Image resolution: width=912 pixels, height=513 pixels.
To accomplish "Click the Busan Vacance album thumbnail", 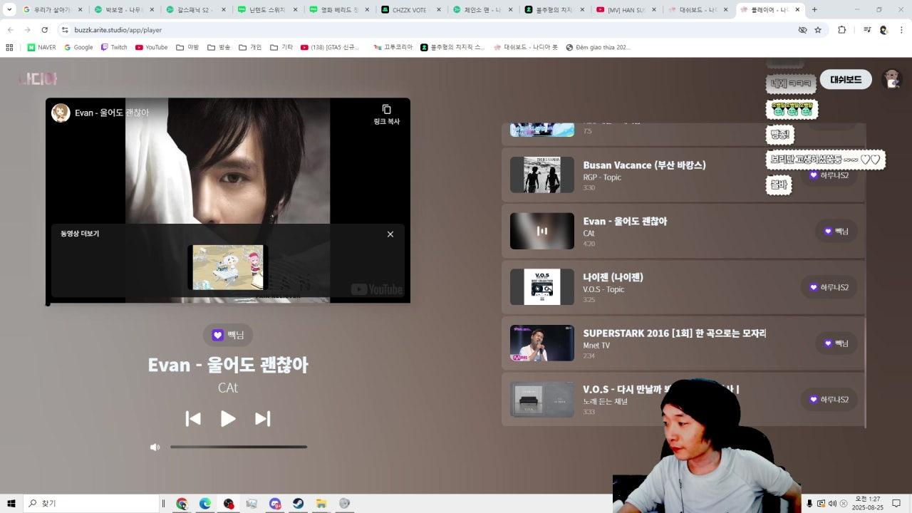I will coord(542,175).
